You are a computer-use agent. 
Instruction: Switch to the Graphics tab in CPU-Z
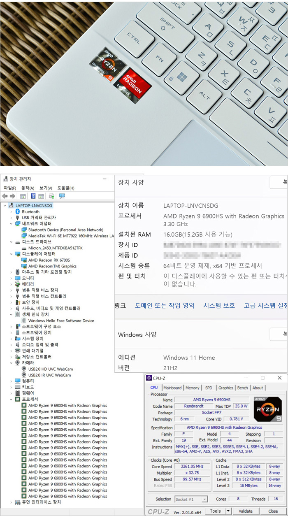pos(225,388)
